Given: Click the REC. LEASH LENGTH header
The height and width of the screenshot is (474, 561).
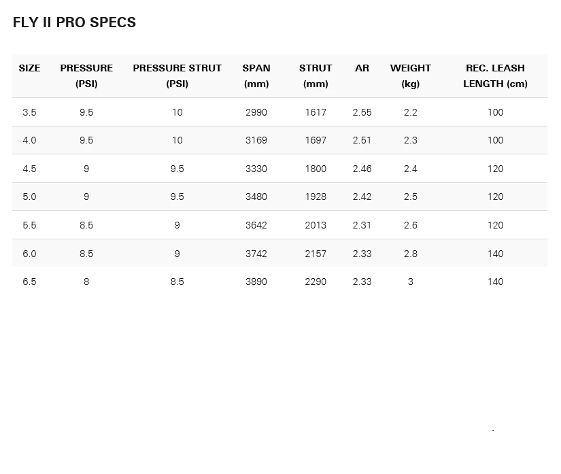Looking at the screenshot, I should [x=495, y=75].
